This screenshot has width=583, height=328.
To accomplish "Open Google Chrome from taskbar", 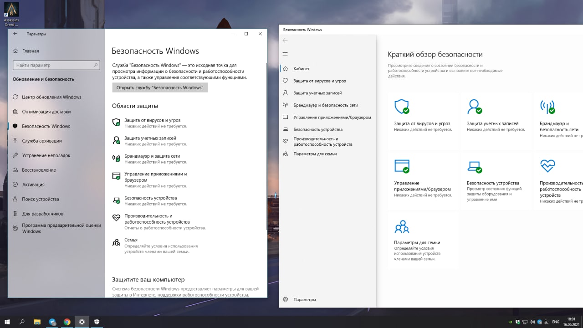I will [67, 322].
